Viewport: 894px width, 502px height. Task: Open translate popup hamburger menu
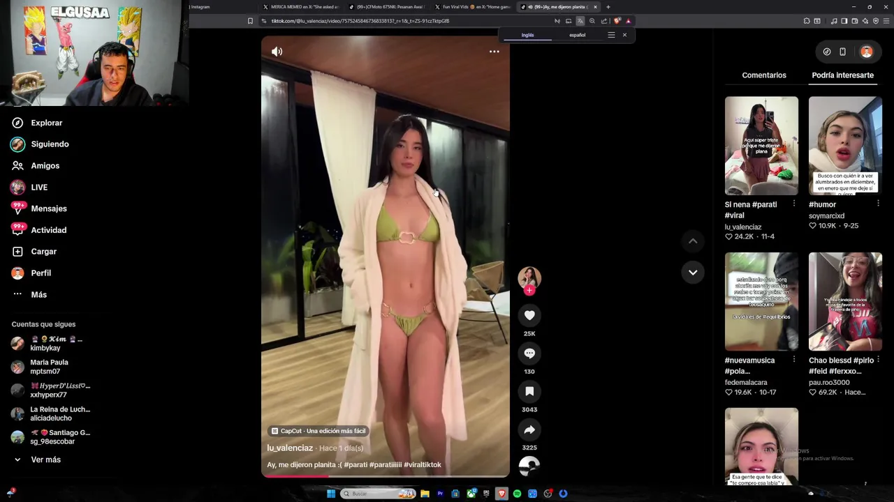point(611,35)
